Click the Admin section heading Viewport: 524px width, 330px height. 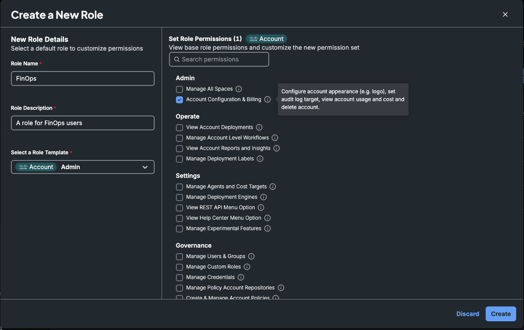[x=185, y=78]
